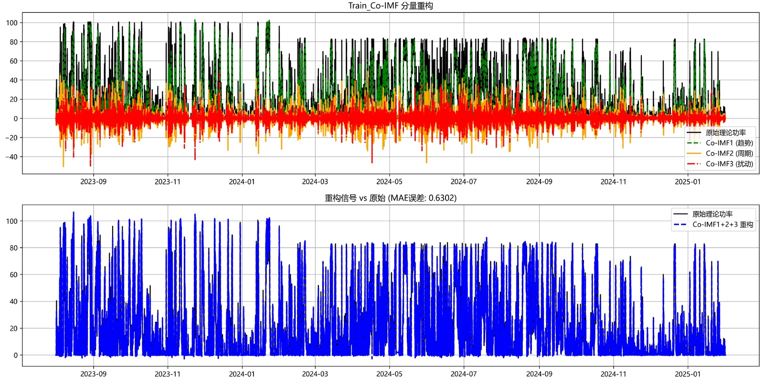Select the Co-IMF1+2+3 重构 legend label
This screenshot has height=378, width=764.
(722, 225)
